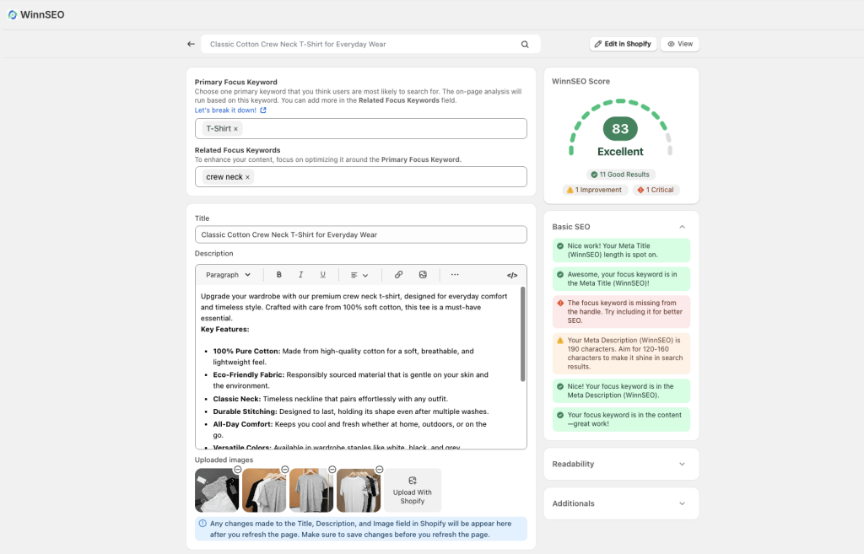The height and width of the screenshot is (554, 864).
Task: Toggle underline formatting
Action: click(323, 275)
